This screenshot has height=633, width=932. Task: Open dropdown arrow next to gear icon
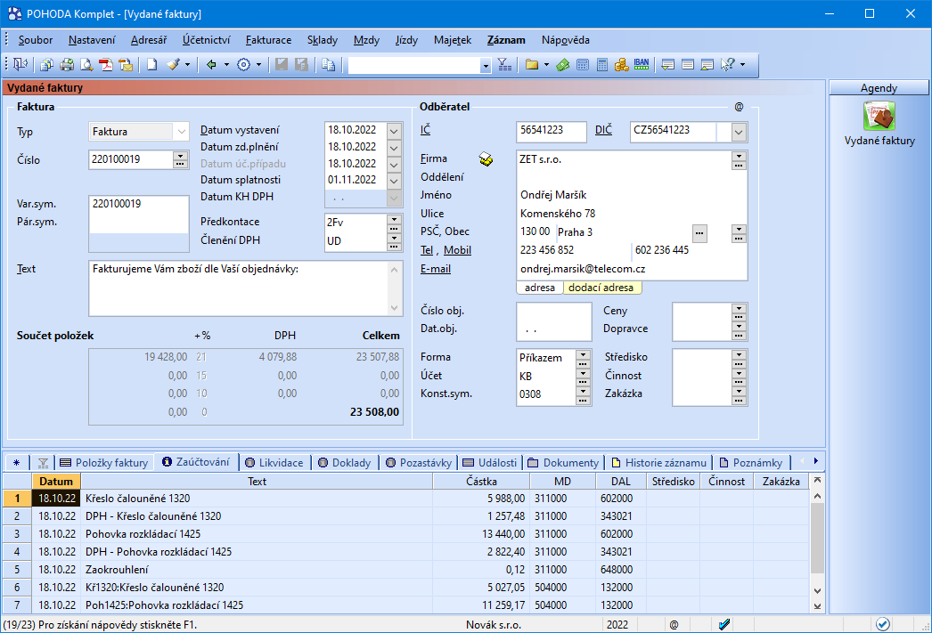(258, 65)
